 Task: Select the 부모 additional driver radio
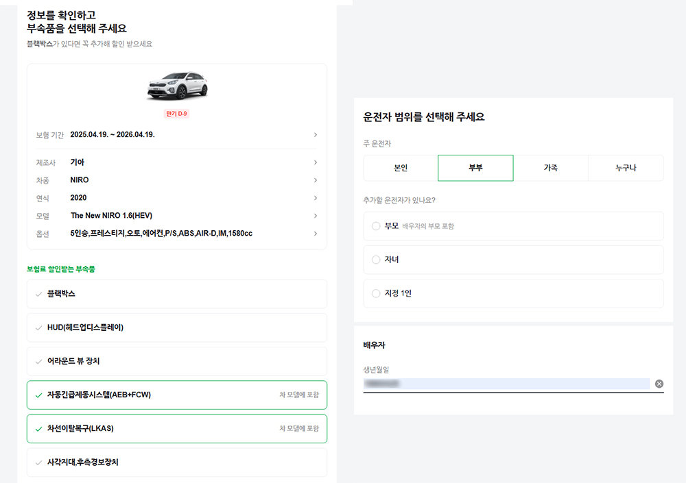tap(375, 226)
